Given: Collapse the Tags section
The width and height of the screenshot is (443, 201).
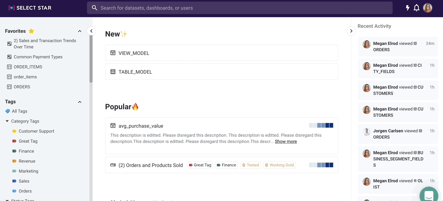Looking at the screenshot, I should [x=79, y=102].
